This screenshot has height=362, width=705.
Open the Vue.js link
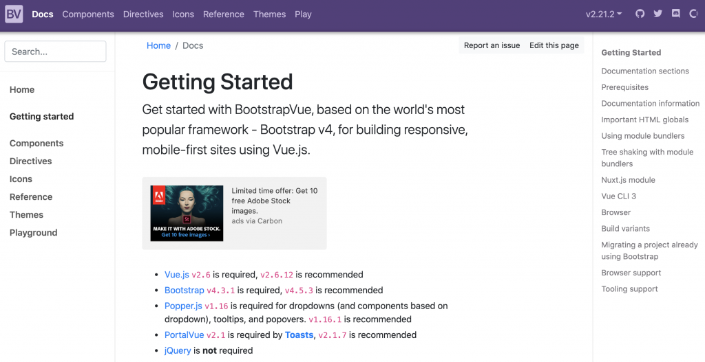point(177,275)
